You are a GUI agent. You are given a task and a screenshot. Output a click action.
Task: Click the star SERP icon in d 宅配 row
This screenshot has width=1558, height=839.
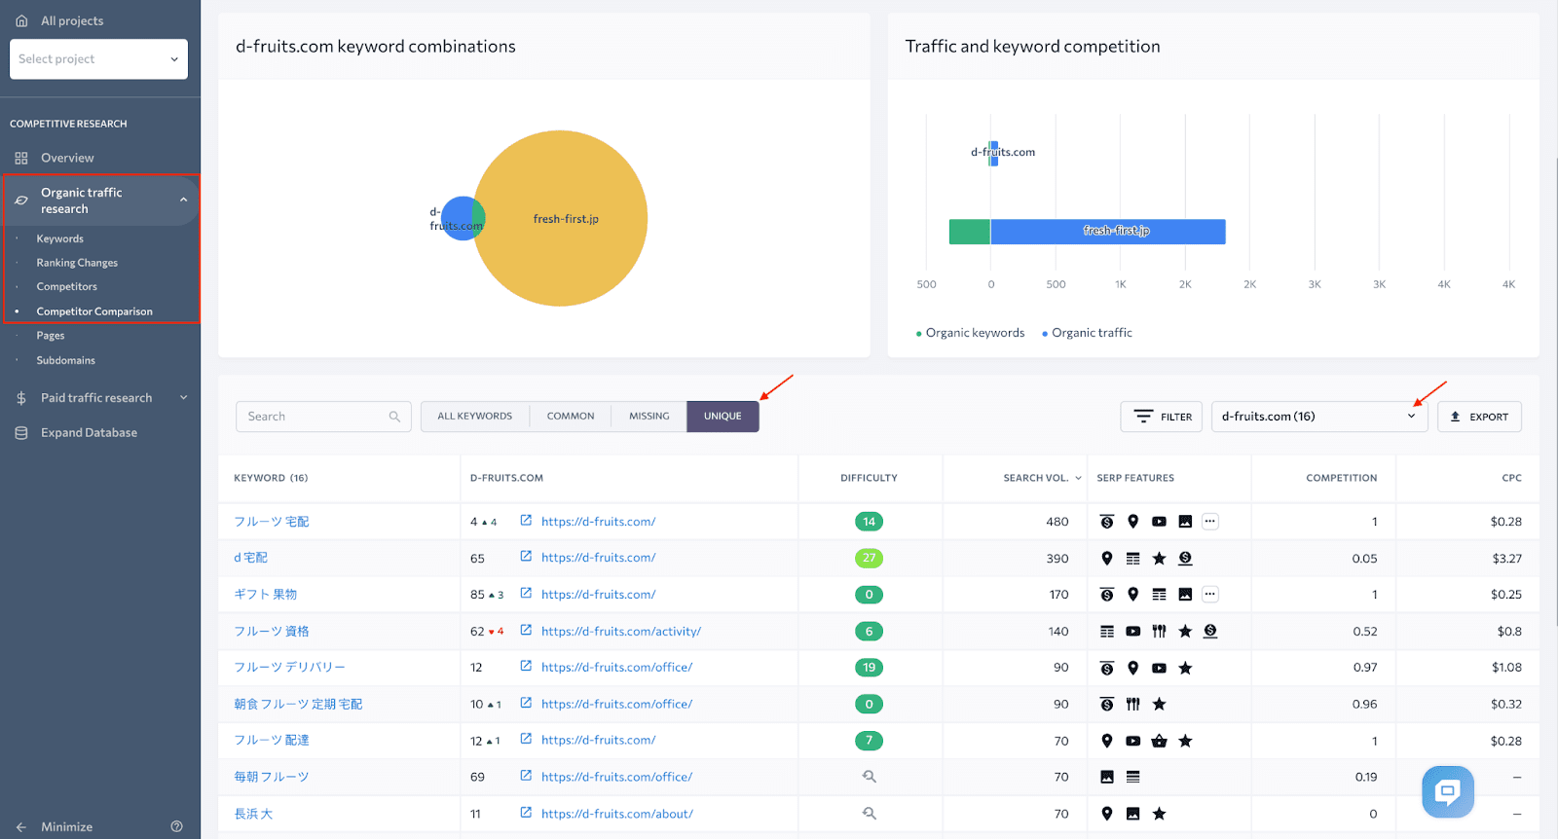tap(1159, 559)
